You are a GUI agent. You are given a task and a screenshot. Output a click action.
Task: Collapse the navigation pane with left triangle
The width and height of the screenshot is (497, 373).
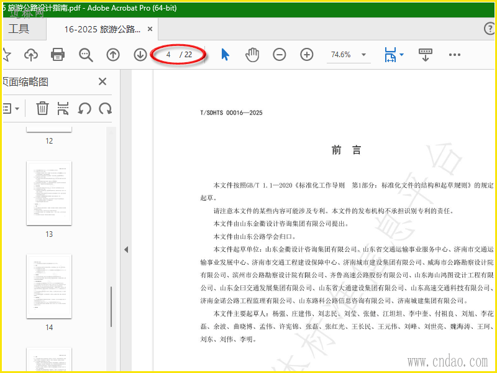point(126,249)
